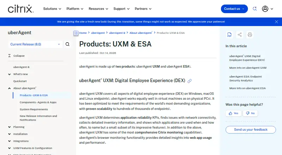Screen dimensions: 282x155
Task: Print this article
Action: (250, 35)
